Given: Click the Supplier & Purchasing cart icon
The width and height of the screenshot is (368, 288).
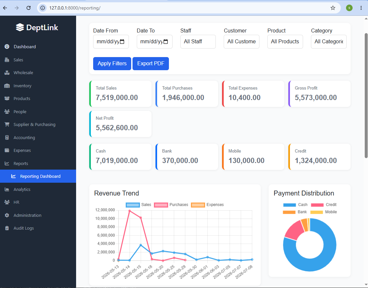Looking at the screenshot, I should click(7, 124).
